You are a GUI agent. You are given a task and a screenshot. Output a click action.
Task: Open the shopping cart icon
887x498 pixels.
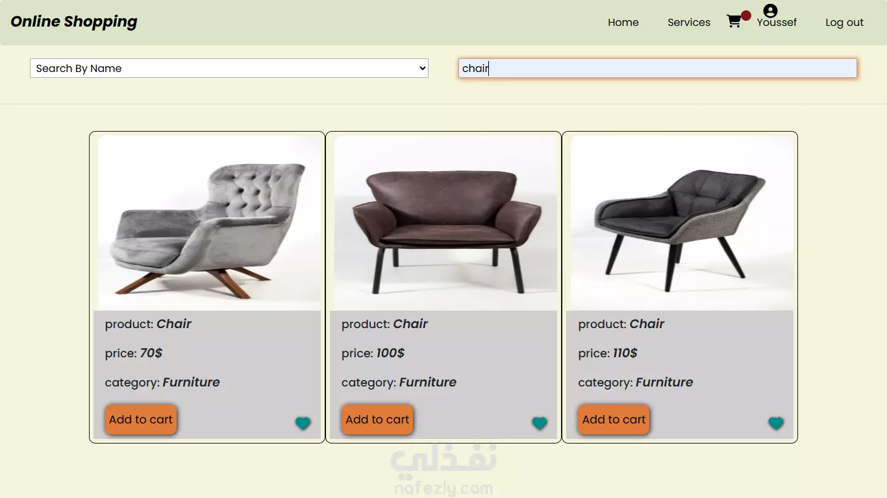tap(734, 21)
